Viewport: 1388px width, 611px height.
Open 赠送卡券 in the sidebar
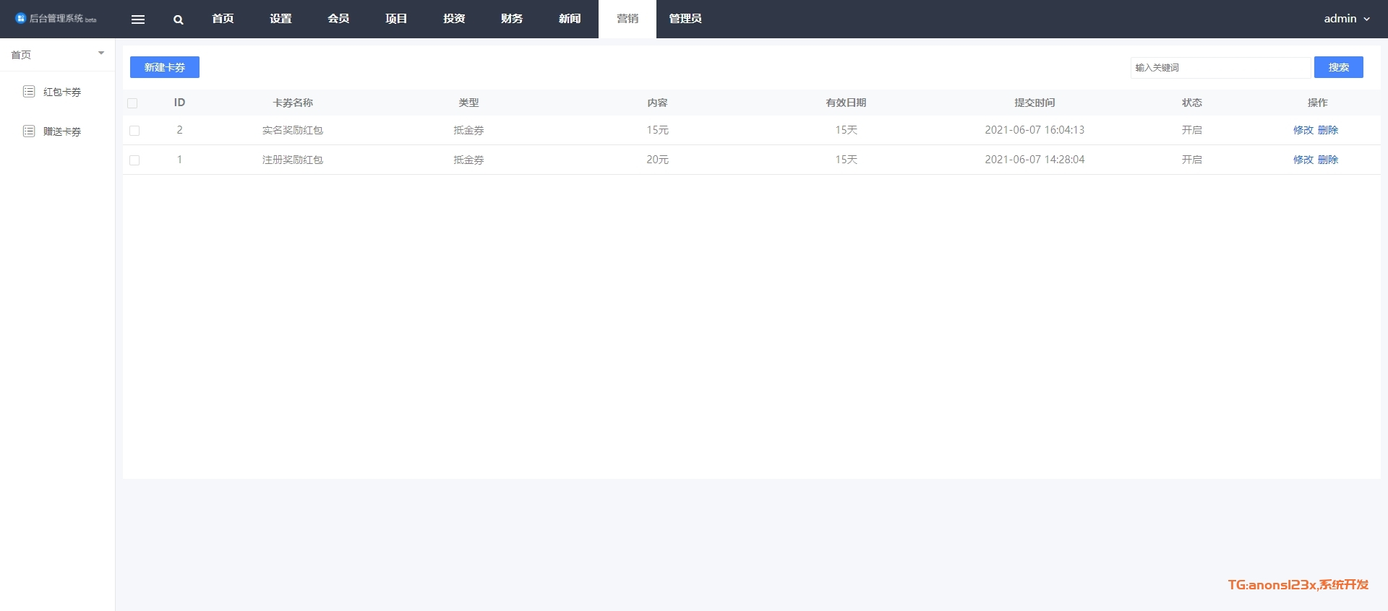tap(62, 131)
